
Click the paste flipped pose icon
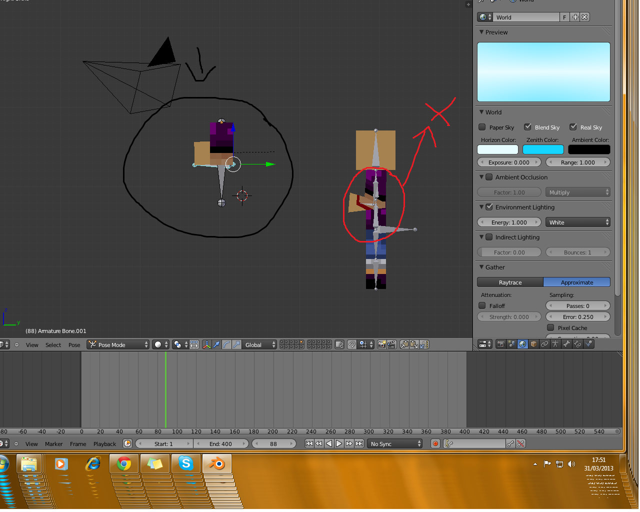pos(424,344)
